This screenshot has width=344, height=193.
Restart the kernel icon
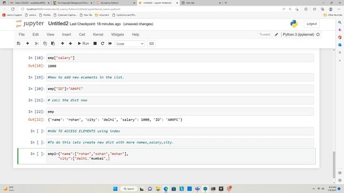point(103,43)
